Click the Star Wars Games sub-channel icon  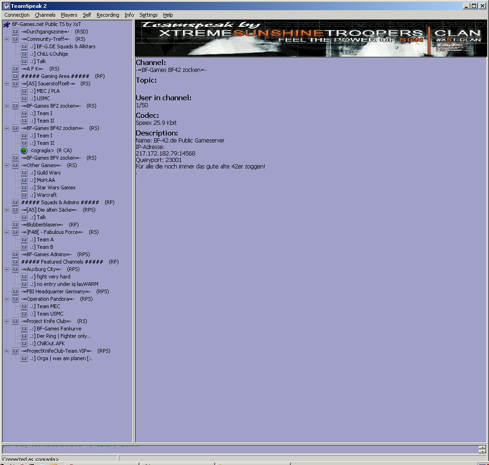point(24,187)
